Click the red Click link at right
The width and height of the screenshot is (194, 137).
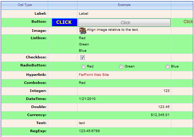pyautogui.click(x=188, y=22)
